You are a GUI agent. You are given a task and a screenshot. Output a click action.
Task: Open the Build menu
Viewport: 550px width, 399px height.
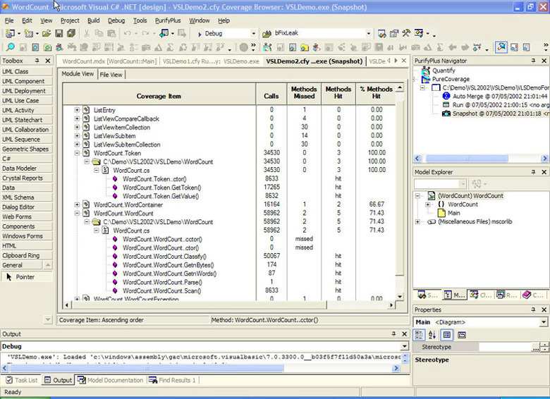tap(94, 20)
